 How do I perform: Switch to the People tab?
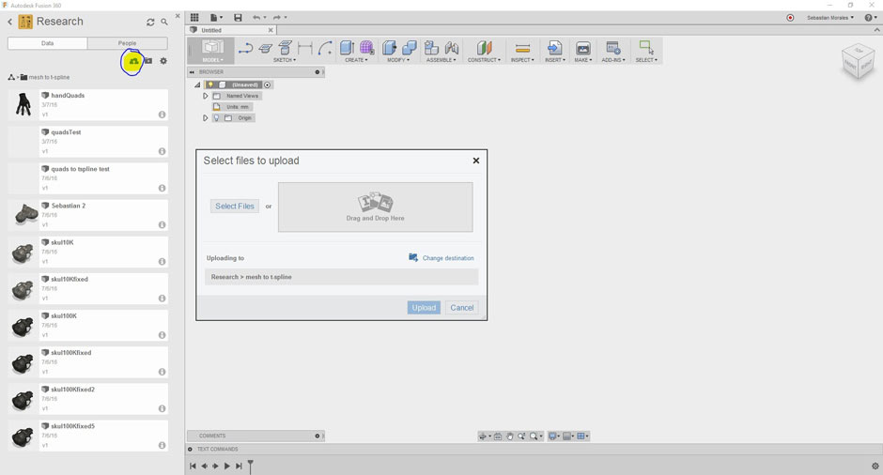click(x=127, y=43)
